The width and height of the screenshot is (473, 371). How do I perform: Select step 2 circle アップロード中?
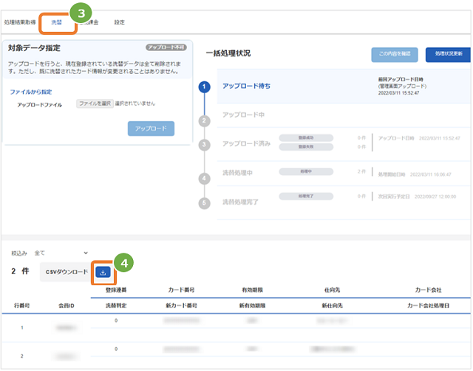coord(204,121)
